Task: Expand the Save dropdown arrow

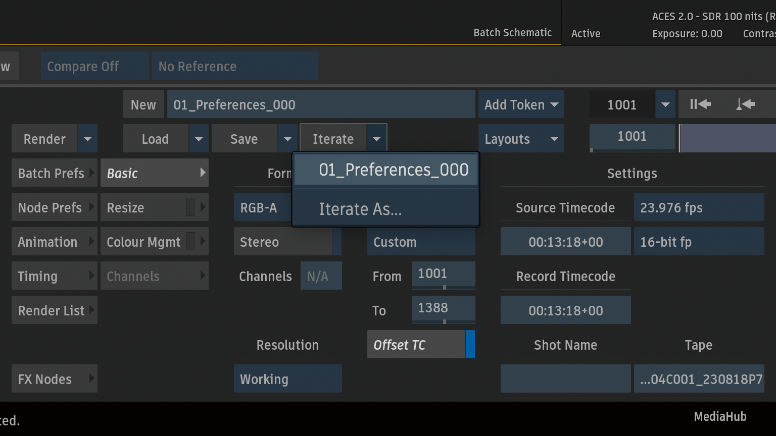Action: [x=287, y=139]
